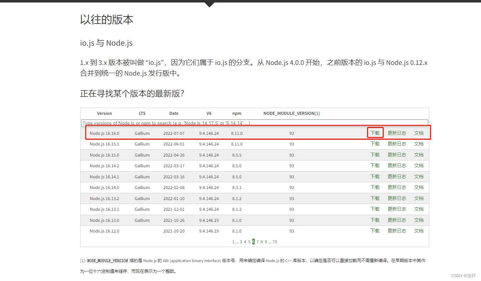481x281 pixels.
Task: Select the Node.js 16.16.0 version cell
Action: (104, 133)
